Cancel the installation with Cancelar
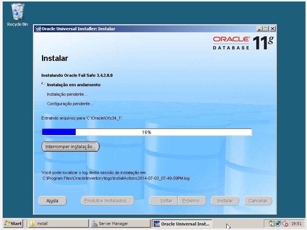 [x=258, y=200]
